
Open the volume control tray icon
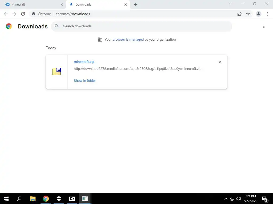[x=239, y=199]
